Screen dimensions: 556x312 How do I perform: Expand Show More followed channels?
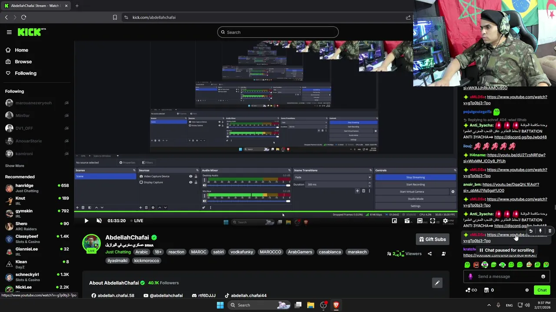[15, 166]
